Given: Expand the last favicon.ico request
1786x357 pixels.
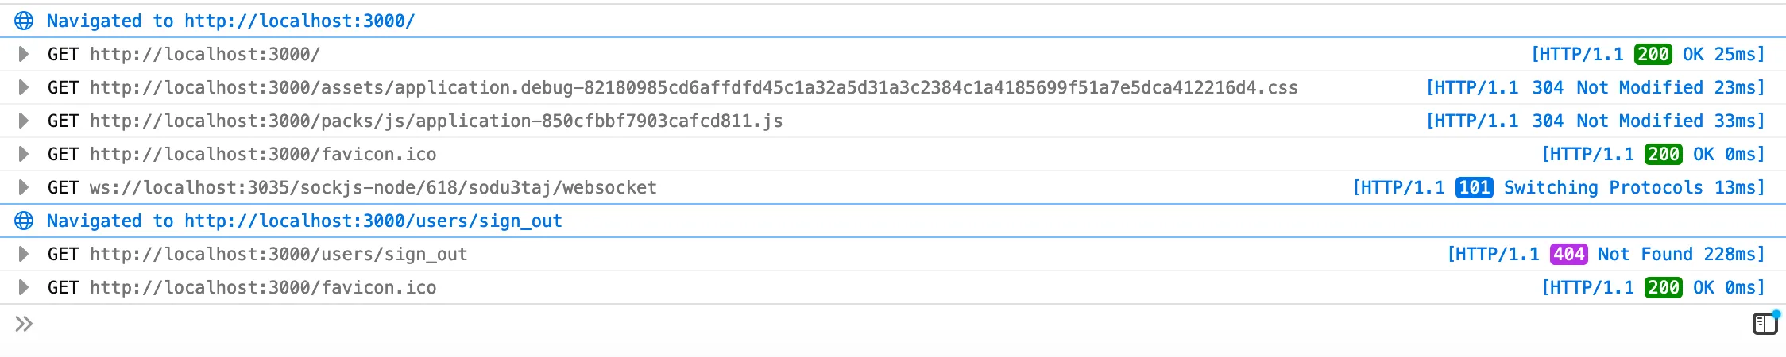Looking at the screenshot, I should click(x=24, y=287).
